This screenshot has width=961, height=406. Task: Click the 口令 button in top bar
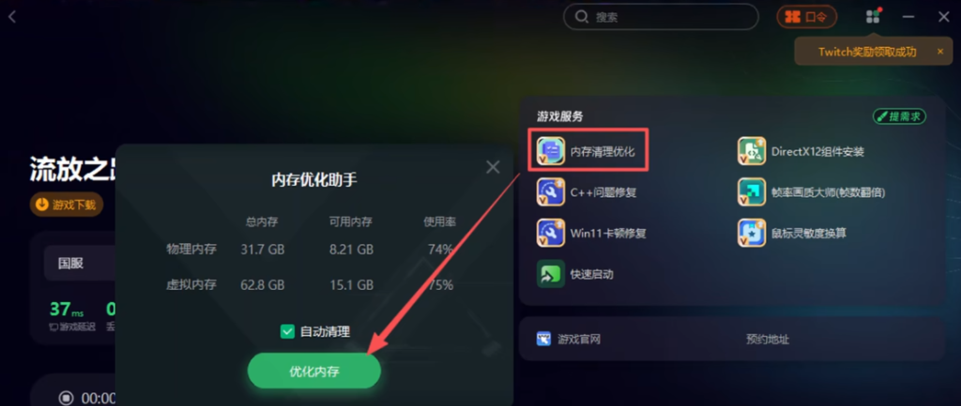(806, 17)
